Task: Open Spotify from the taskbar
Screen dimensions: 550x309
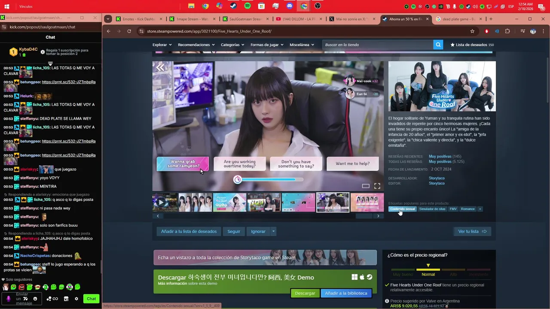Action: [247, 6]
